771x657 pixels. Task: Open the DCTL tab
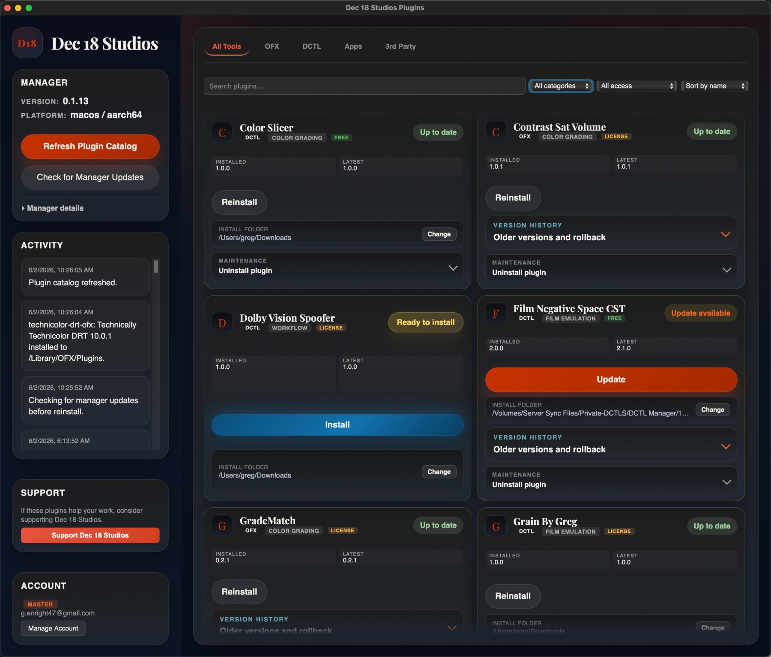coord(311,46)
